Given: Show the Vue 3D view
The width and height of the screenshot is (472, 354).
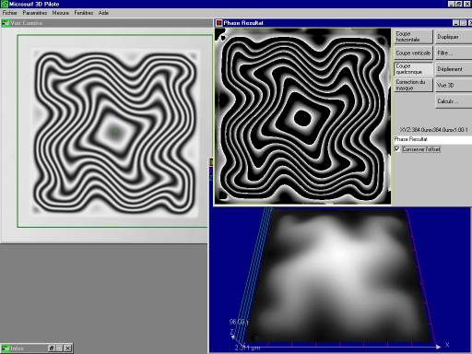Looking at the screenshot, I should (x=454, y=85).
